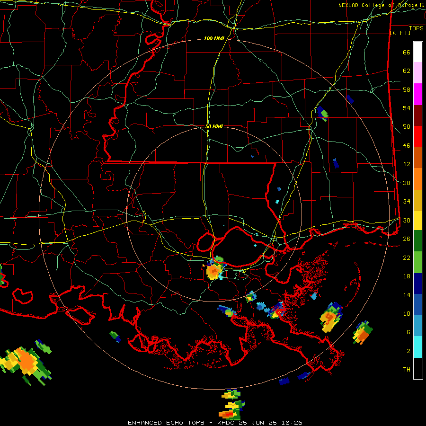Click the 'TH' threshold label
This screenshot has height=426, width=426.
[407, 370]
